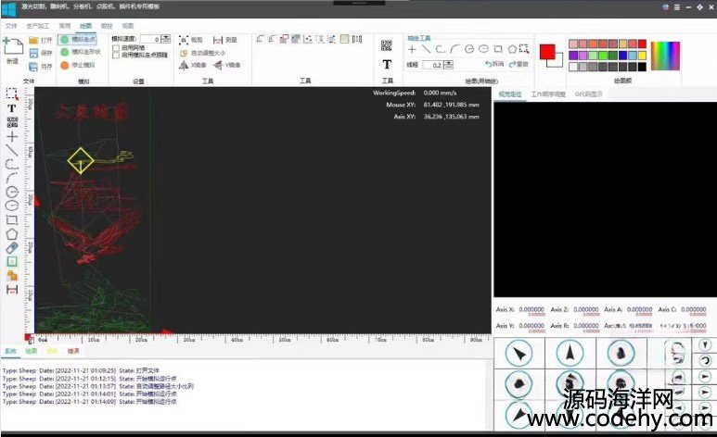The width and height of the screenshot is (717, 437).
Task: Switch to the 工作顺序调整 tab
Action: pos(547,94)
